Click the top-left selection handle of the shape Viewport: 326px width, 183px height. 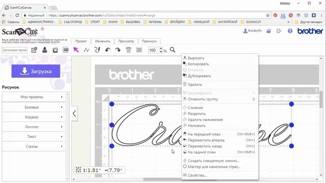click(112, 104)
